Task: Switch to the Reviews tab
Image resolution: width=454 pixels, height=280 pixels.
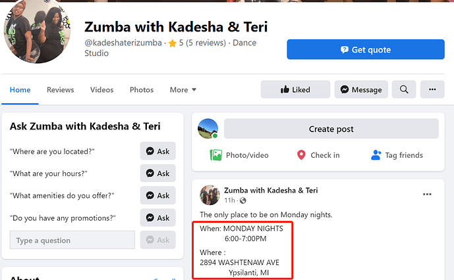Action: 60,90
